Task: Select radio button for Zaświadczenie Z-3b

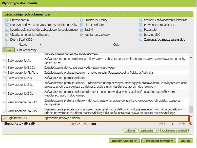Action: click(4, 94)
